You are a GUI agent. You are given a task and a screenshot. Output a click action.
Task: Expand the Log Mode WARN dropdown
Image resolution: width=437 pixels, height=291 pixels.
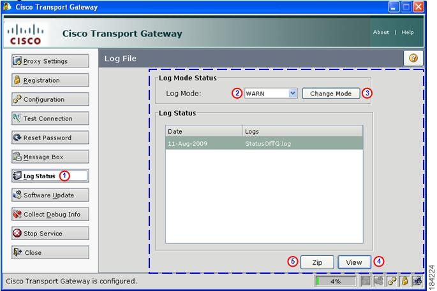click(x=271, y=94)
